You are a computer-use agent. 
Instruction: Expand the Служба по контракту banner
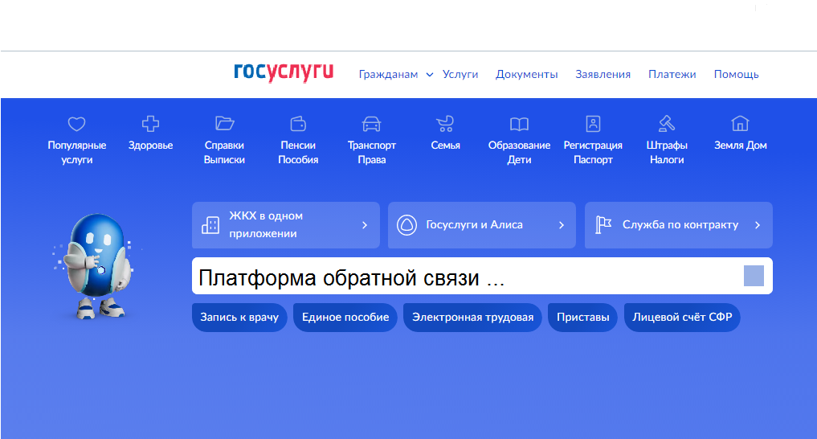(x=678, y=225)
